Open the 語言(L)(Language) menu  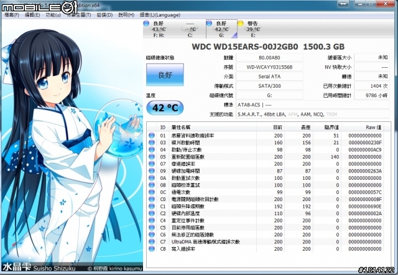coord(160,15)
